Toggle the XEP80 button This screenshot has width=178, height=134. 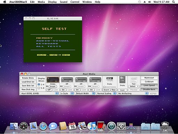point(153,94)
